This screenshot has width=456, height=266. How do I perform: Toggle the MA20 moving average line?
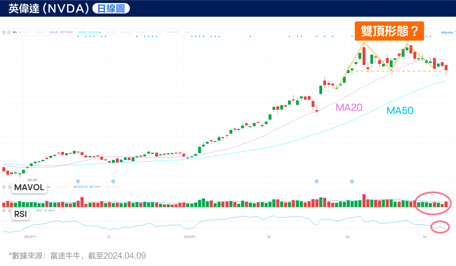(x=55, y=32)
